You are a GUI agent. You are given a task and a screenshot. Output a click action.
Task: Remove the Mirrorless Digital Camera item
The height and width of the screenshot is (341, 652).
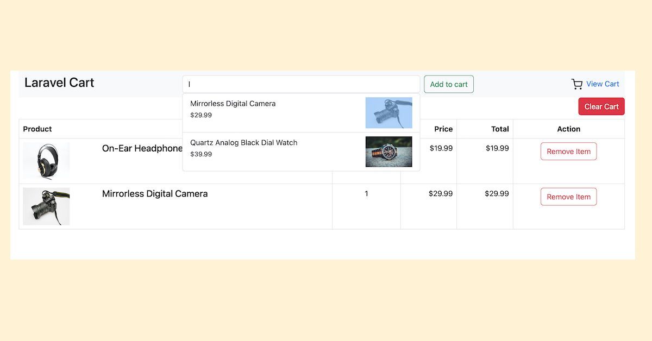pyautogui.click(x=568, y=196)
